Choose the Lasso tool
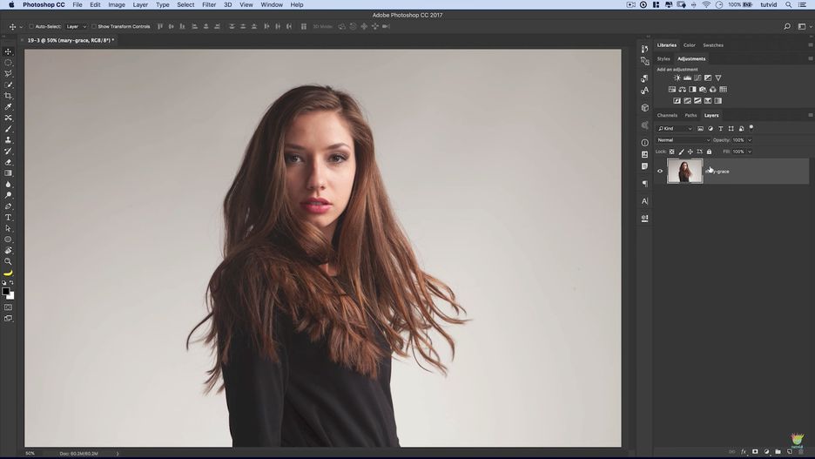The width and height of the screenshot is (815, 459). point(9,74)
